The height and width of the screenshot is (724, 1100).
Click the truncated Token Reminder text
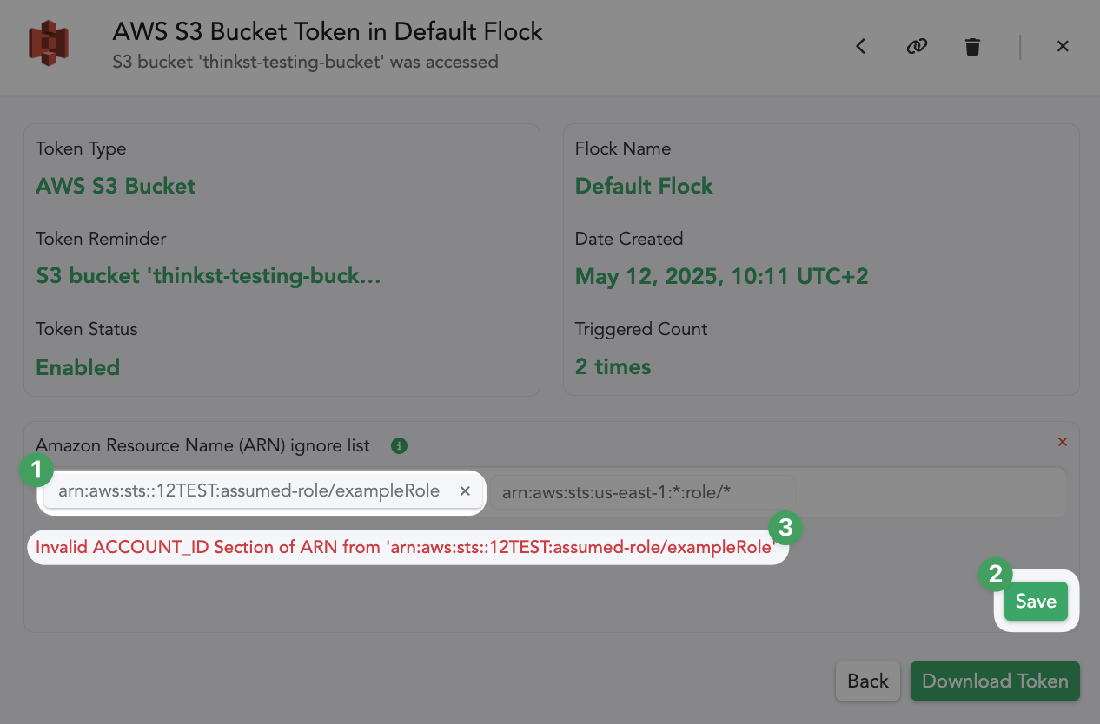(x=209, y=276)
